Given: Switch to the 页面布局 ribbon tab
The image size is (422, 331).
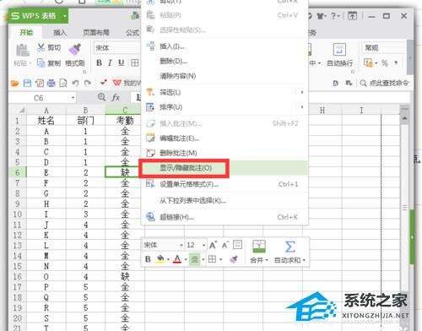Looking at the screenshot, I should point(96,33).
